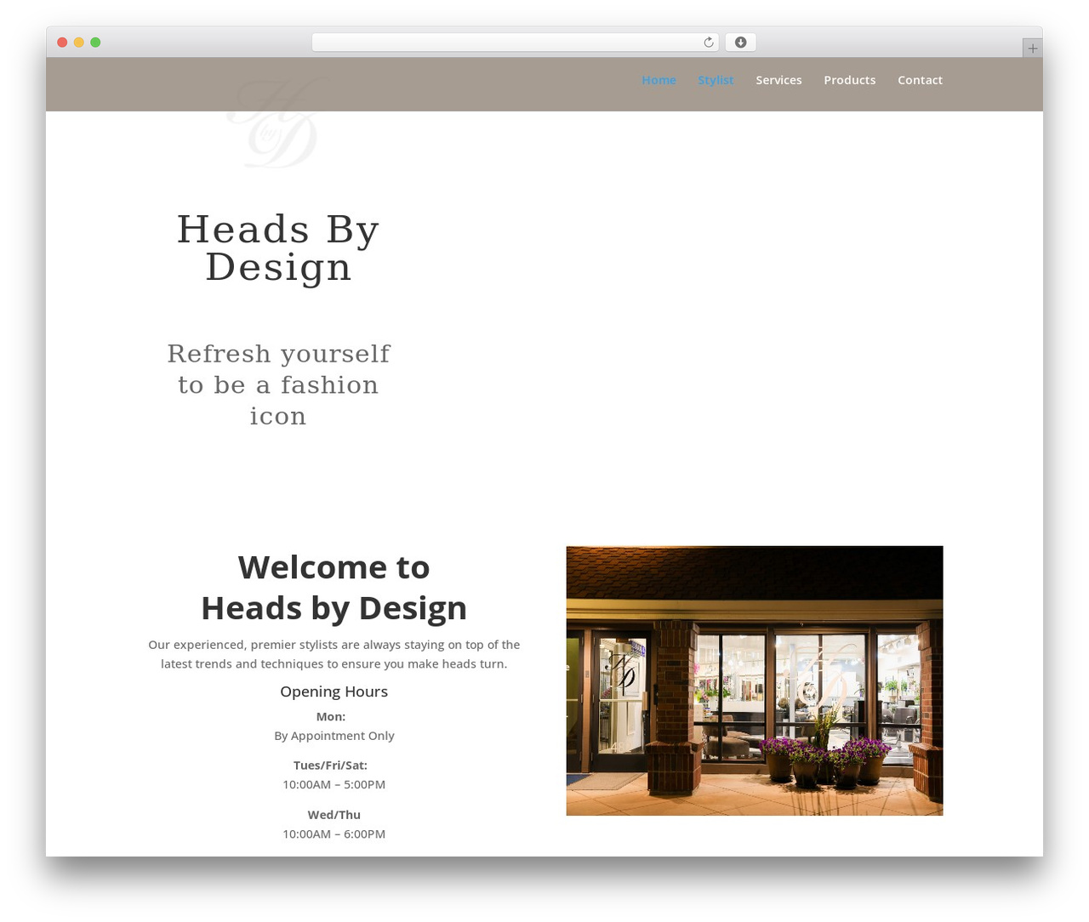Click the 'Heads By Design' title text
The image size is (1089, 922).
pos(278,248)
